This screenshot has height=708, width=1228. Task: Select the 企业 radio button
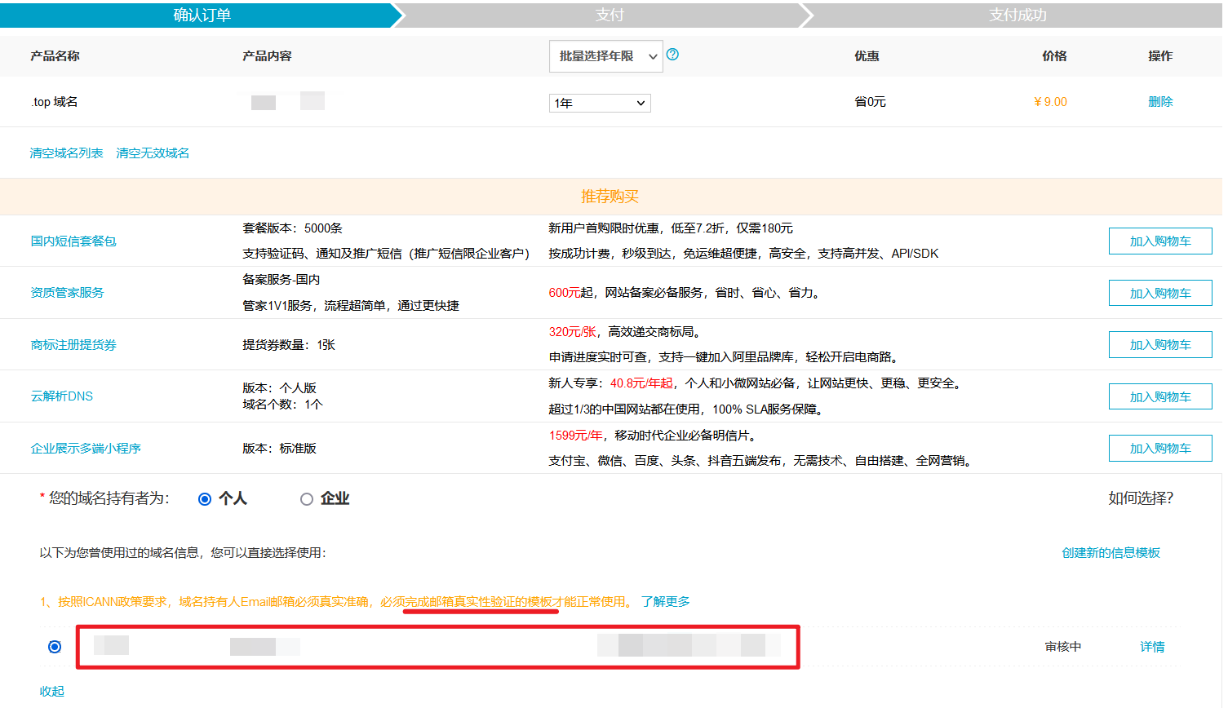307,499
